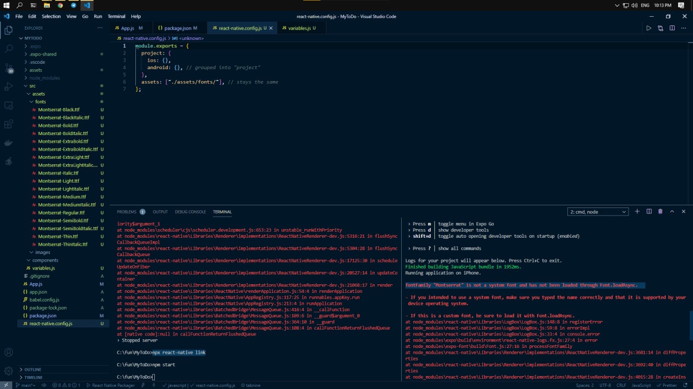Open Source Control view with 33 badge

(x=9, y=68)
